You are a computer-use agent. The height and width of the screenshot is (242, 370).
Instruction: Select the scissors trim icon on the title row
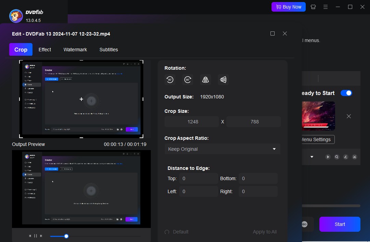pyautogui.click(x=354, y=157)
